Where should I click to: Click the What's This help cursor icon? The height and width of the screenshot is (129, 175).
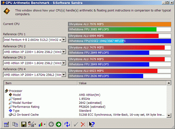92,124
